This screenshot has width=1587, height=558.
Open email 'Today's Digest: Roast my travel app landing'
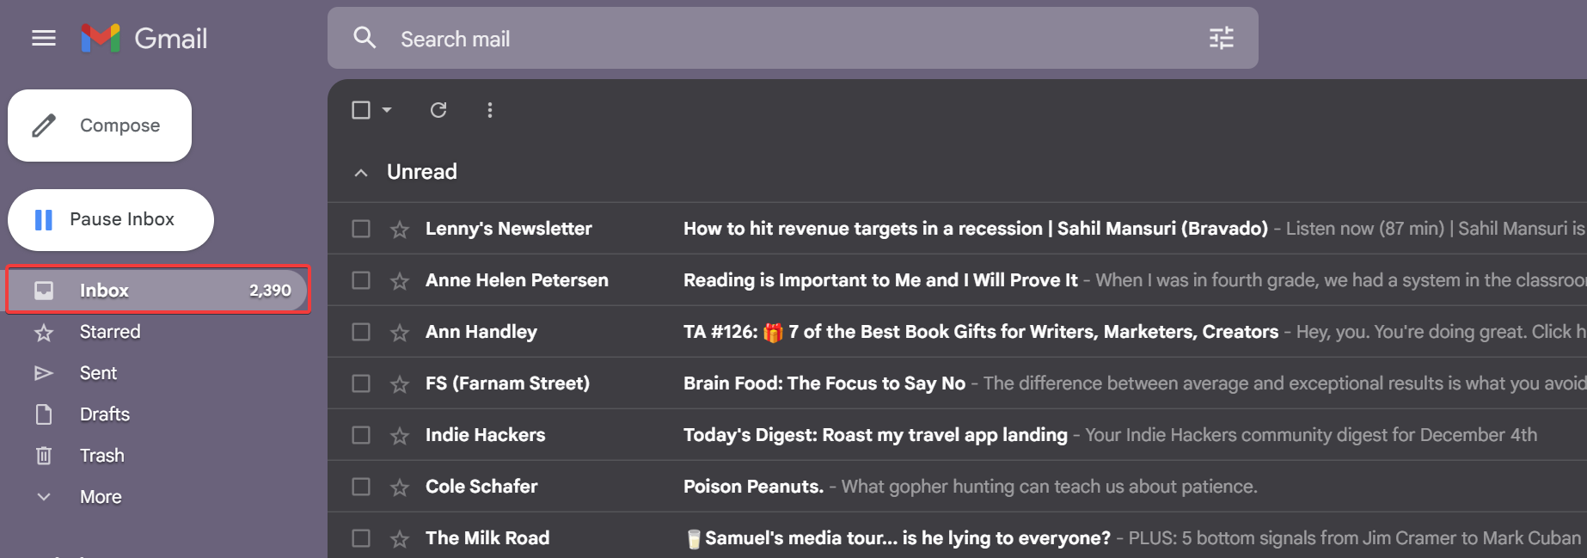[875, 435]
